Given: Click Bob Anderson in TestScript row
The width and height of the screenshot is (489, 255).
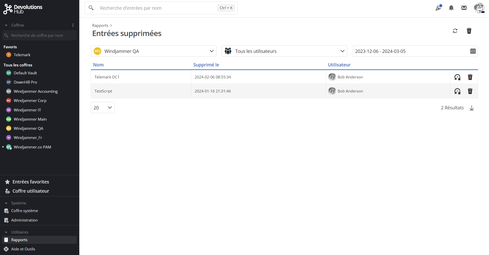Looking at the screenshot, I should coord(350,91).
